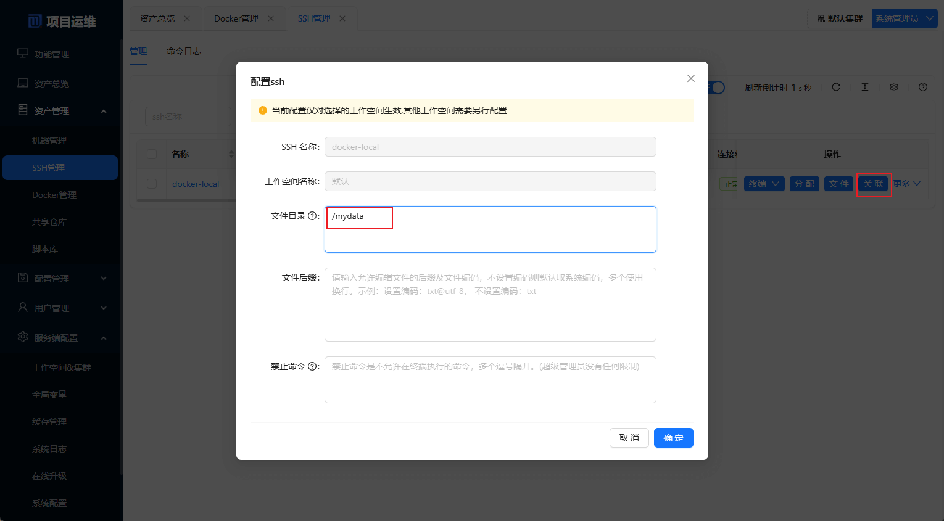Screen dimensions: 944x521
Task: Toggle the auto-refresh switch
Action: 717,88
